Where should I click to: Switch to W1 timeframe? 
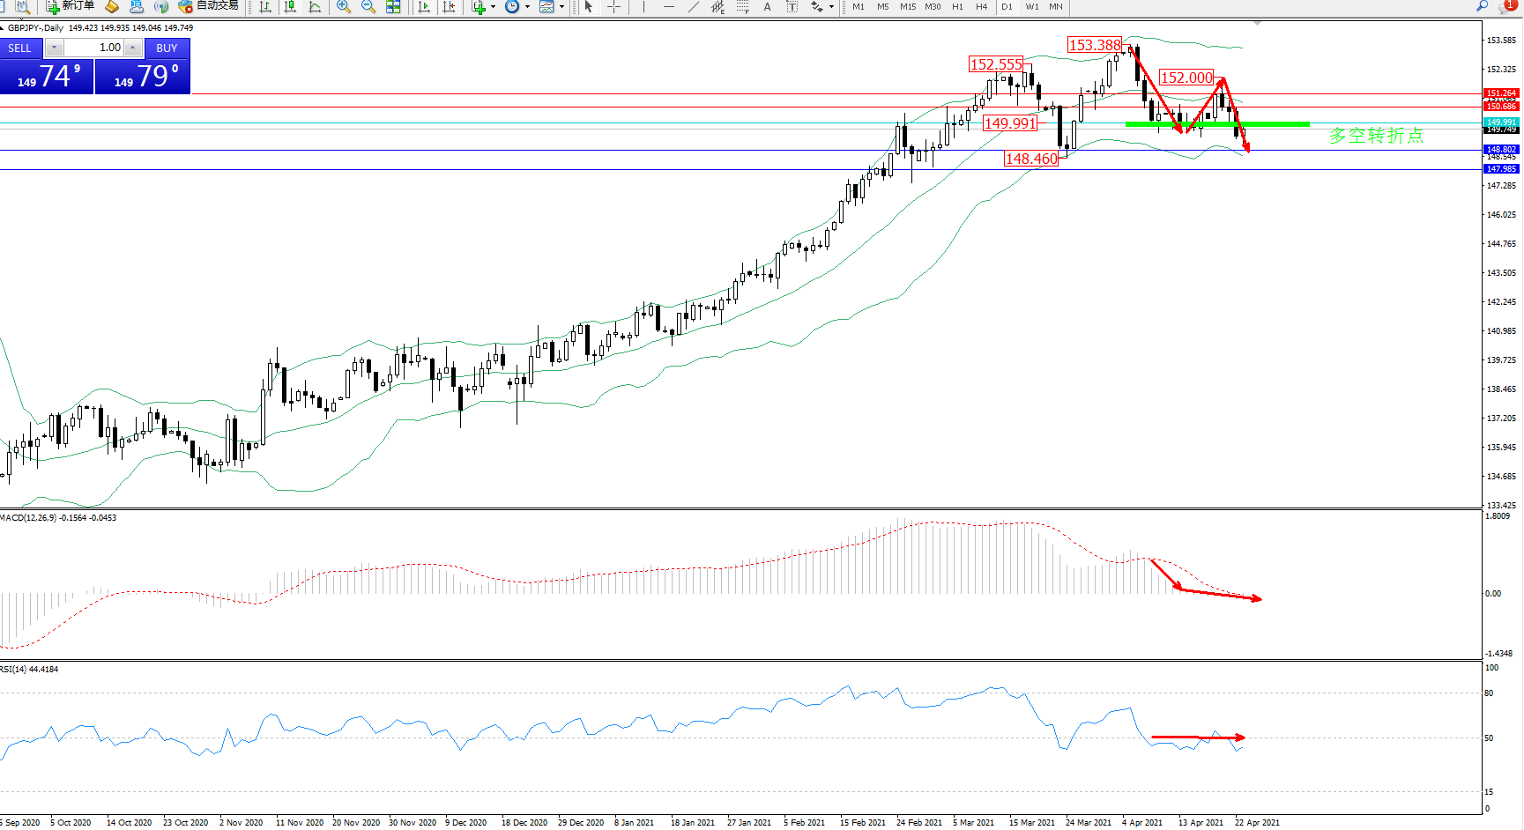coord(1031,7)
